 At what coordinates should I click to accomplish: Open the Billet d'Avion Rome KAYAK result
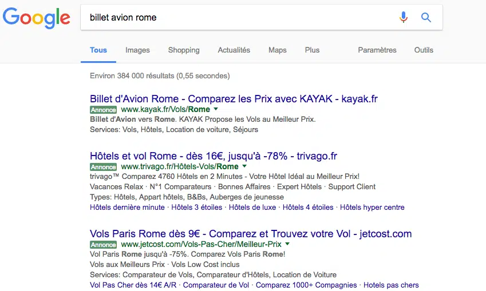(x=234, y=99)
